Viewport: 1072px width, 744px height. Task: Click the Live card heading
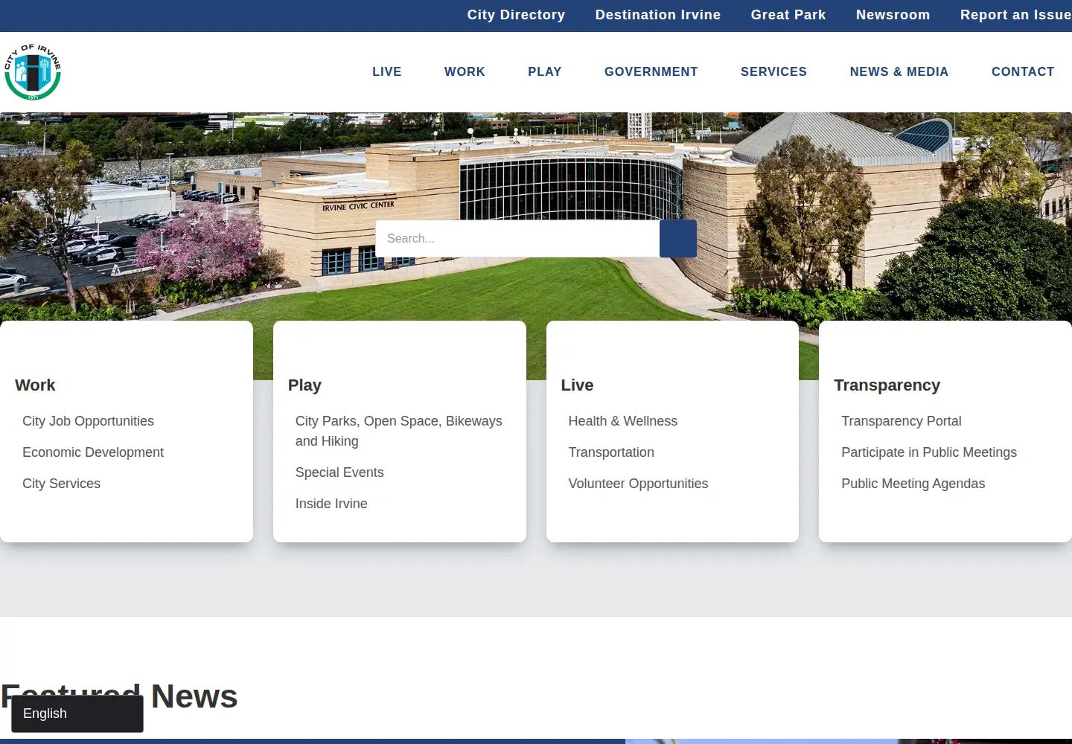(577, 385)
